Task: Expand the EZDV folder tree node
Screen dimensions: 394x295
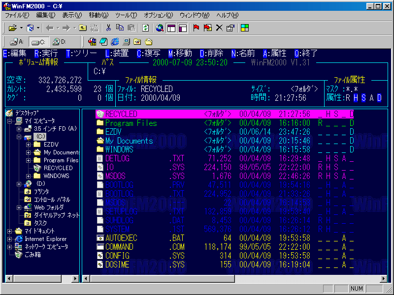Action: [x=28, y=145]
